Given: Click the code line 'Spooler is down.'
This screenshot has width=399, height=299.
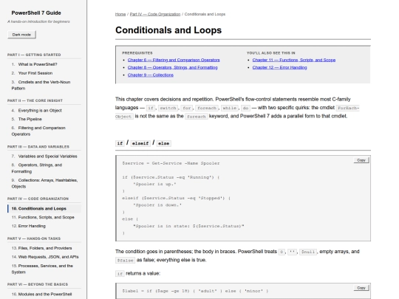Looking at the screenshot, I should point(157,205).
